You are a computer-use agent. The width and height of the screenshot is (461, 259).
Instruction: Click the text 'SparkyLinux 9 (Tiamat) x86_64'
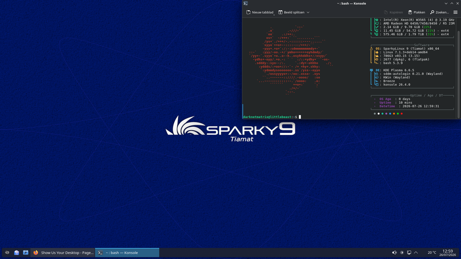(411, 49)
